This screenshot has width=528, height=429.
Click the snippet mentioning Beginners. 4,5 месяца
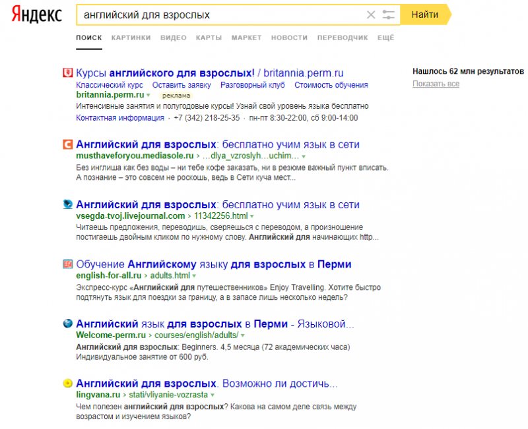(213, 352)
